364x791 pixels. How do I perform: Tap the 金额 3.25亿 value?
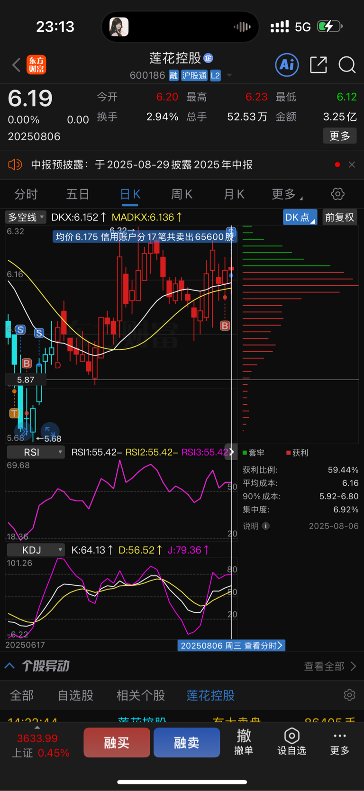339,117
